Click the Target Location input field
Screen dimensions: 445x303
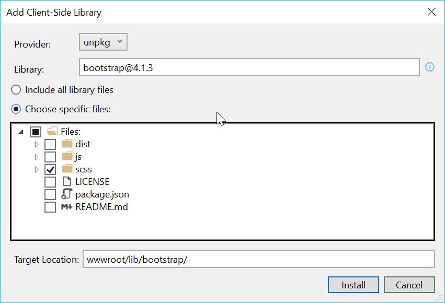click(258, 259)
